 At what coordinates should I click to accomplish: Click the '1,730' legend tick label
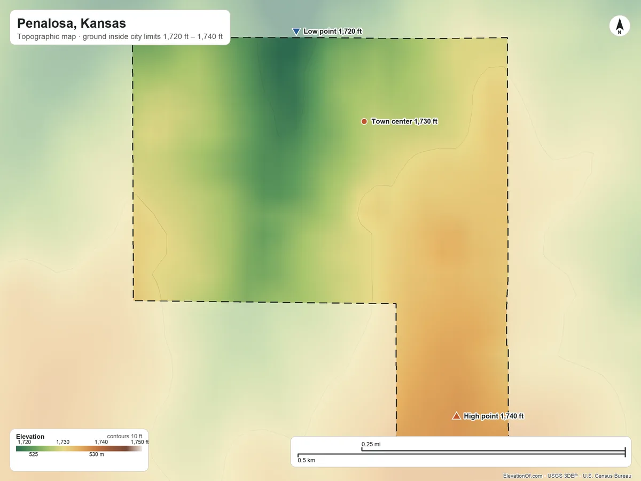click(62, 442)
